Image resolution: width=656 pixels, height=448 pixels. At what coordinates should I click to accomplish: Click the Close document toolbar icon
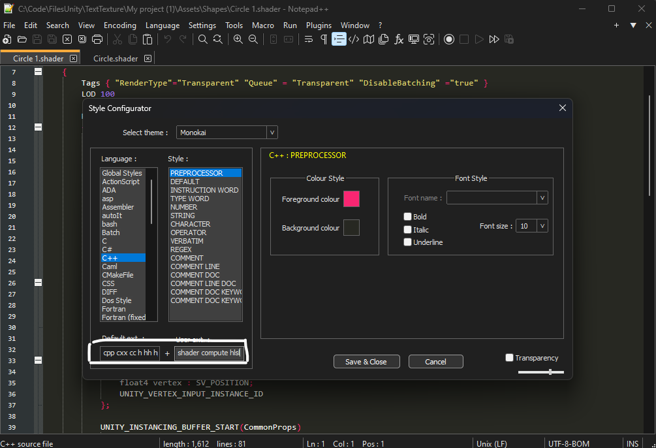(x=67, y=39)
